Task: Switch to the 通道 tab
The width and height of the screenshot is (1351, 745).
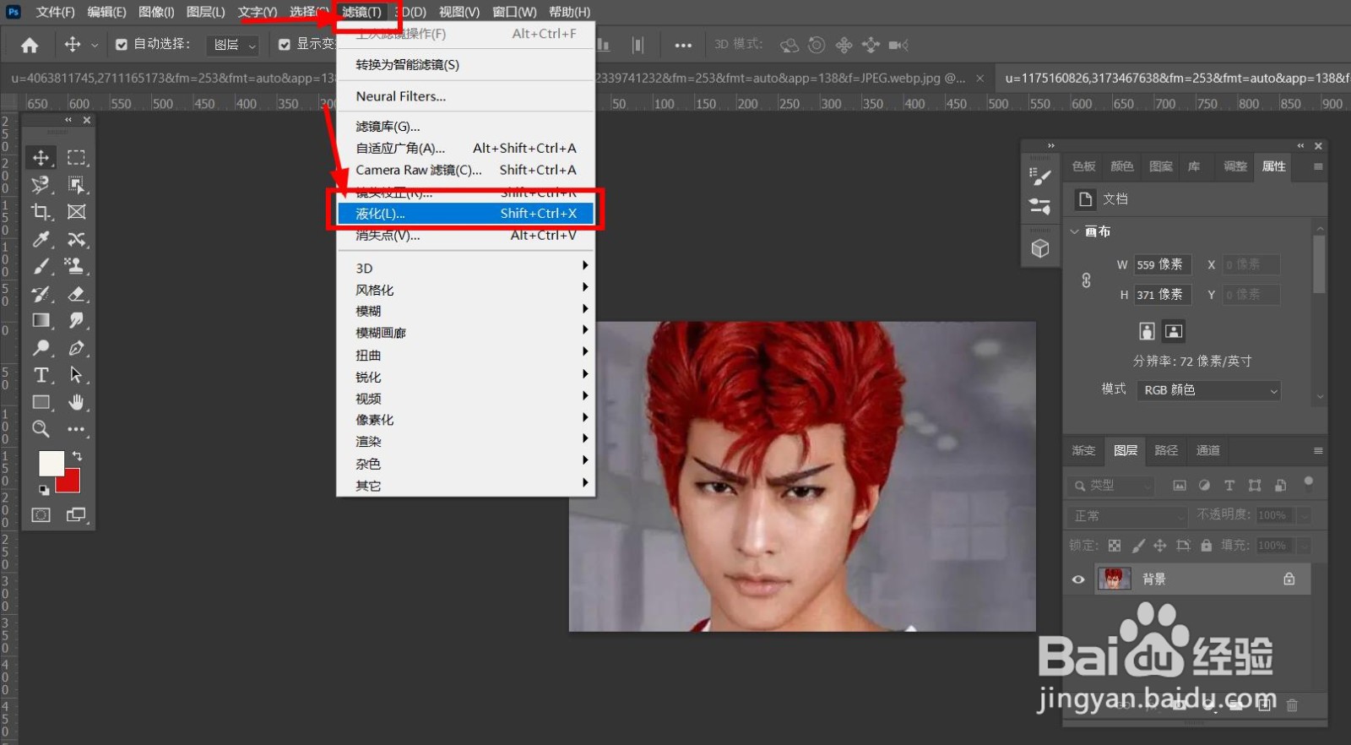Action: pos(1207,450)
